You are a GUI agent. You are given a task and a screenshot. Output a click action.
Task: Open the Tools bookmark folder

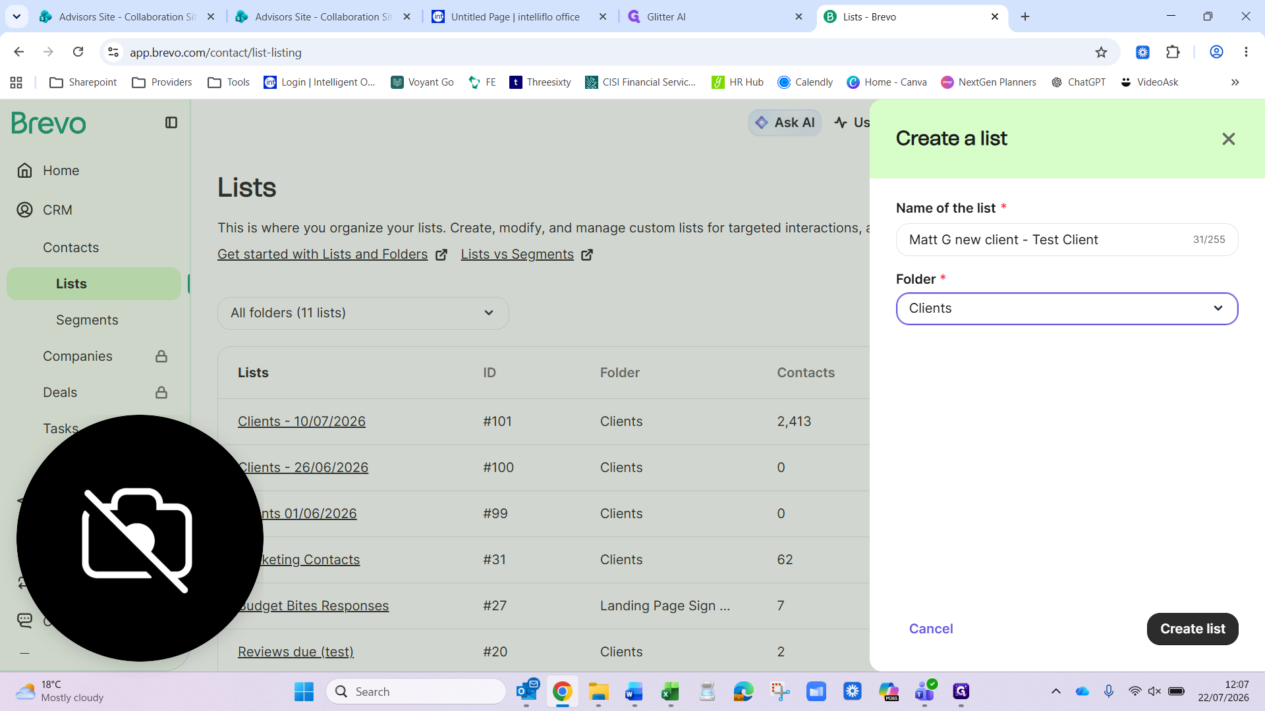229,82
